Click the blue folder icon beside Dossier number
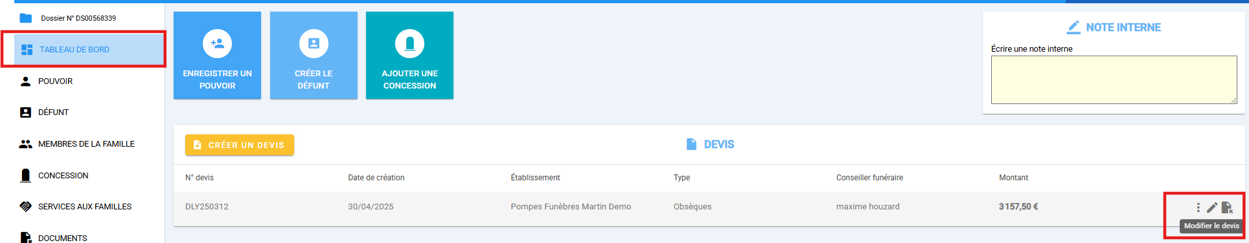The image size is (1249, 243). coord(26,18)
